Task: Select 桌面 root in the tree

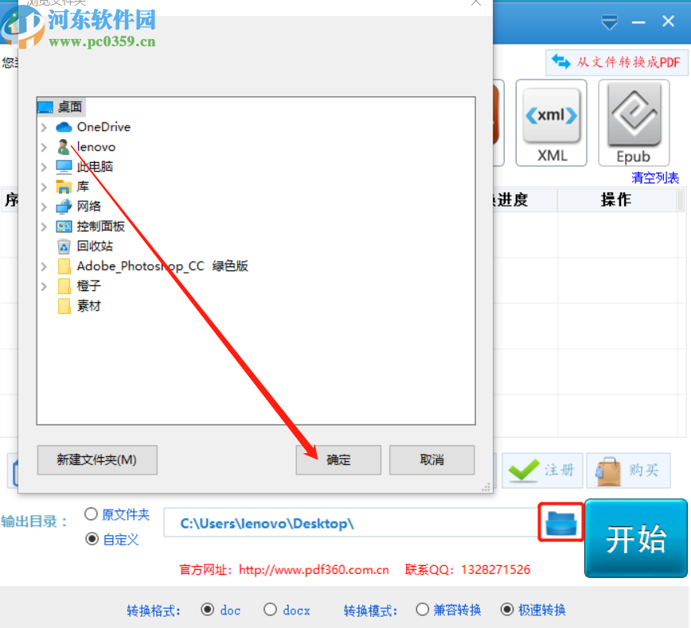Action: (x=69, y=107)
